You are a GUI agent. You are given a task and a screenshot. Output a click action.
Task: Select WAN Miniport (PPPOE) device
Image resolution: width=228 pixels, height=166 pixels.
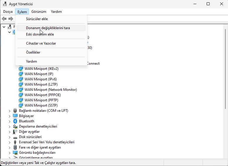pos(43,95)
